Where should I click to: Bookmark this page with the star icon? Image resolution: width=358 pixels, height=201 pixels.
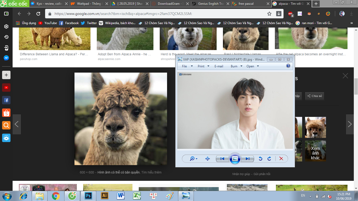tap(269, 14)
